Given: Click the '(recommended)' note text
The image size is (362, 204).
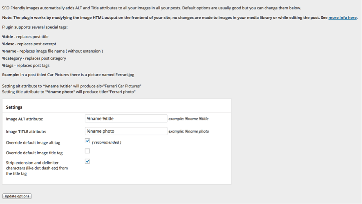Looking at the screenshot, I should pyautogui.click(x=106, y=142).
